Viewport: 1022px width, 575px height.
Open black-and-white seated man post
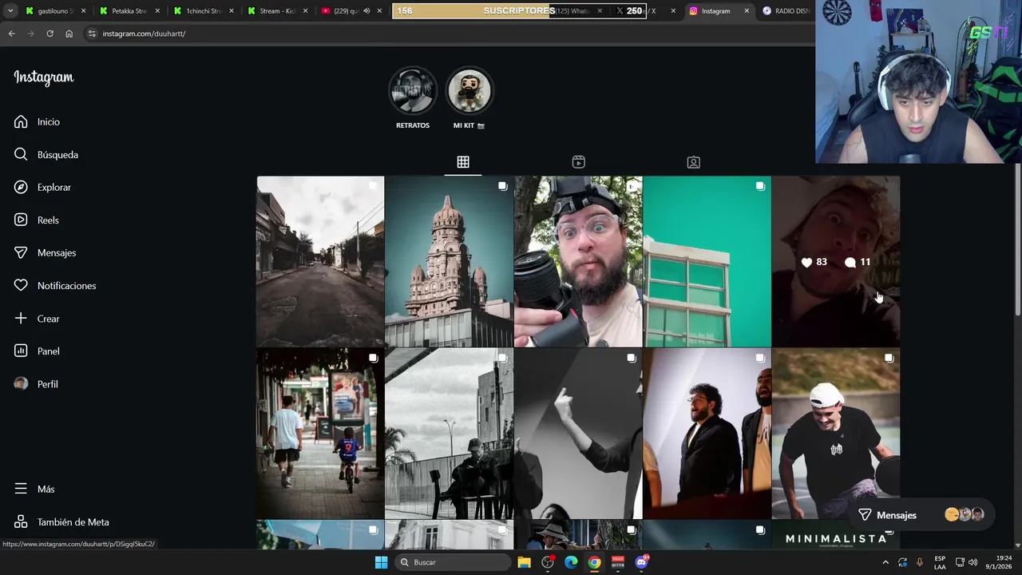[x=450, y=434]
